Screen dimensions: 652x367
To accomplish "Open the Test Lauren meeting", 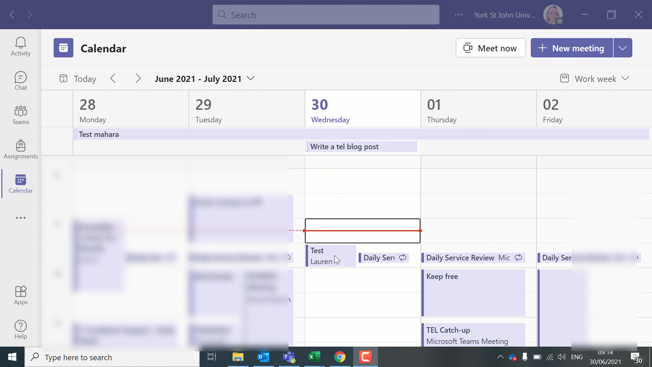I will point(331,256).
